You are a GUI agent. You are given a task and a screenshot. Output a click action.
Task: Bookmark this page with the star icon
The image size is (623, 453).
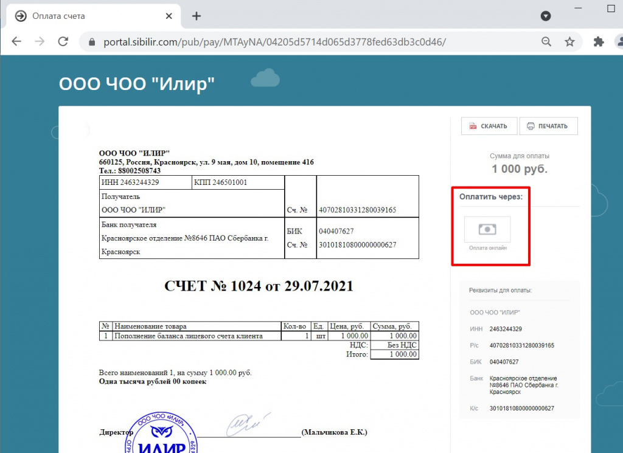point(569,41)
